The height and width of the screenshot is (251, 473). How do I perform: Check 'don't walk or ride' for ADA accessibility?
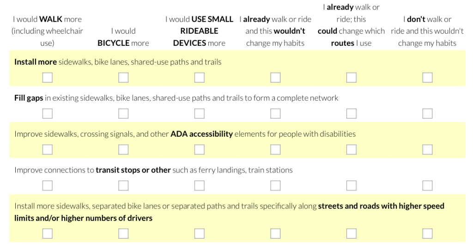[x=427, y=149]
